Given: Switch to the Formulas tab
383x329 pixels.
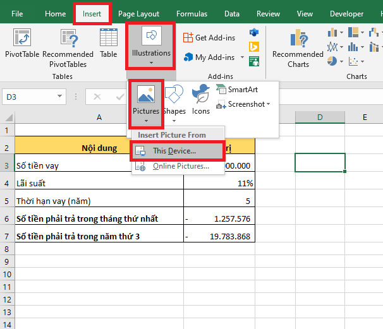Looking at the screenshot, I should point(191,13).
